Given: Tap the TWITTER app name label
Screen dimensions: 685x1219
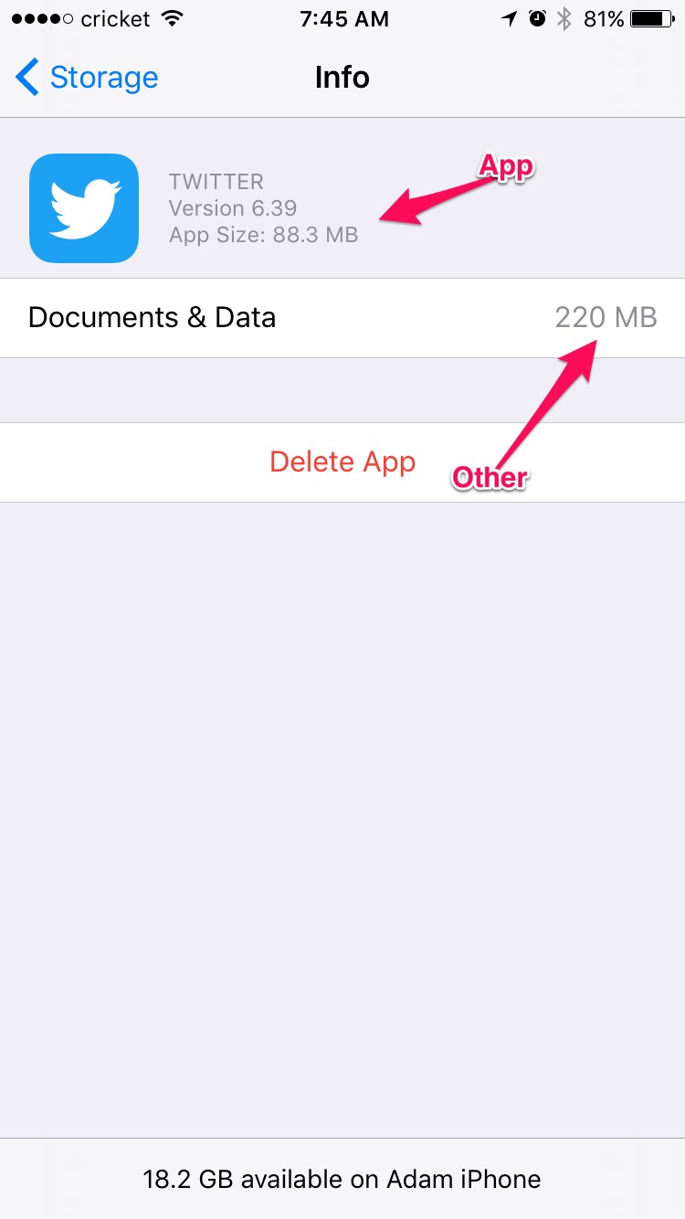Looking at the screenshot, I should click(x=216, y=181).
